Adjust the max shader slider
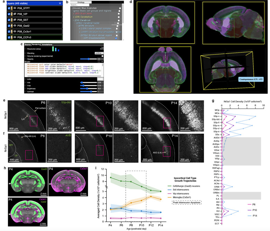 pyautogui.click(x=89, y=85)
